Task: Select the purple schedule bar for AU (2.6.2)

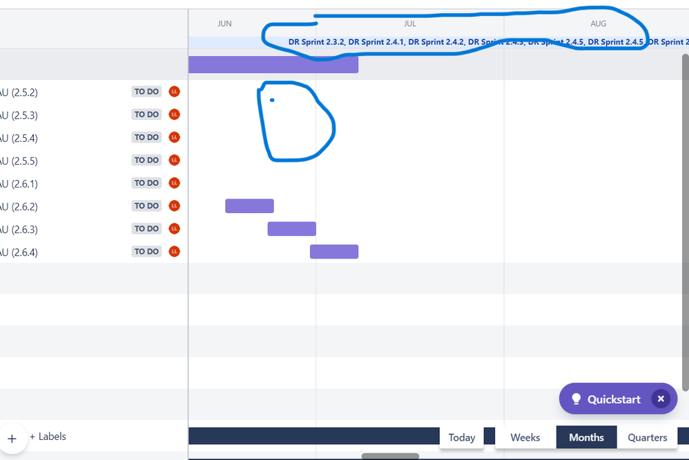Action: pyautogui.click(x=249, y=206)
